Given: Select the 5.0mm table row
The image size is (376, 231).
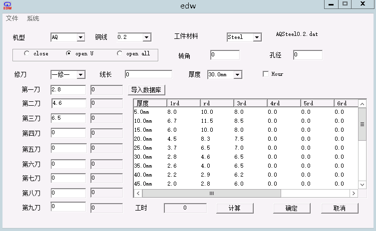Looking at the screenshot, I should 246,112.
